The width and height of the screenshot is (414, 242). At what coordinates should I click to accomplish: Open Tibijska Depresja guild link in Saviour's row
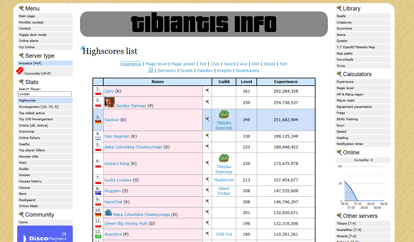(224, 125)
